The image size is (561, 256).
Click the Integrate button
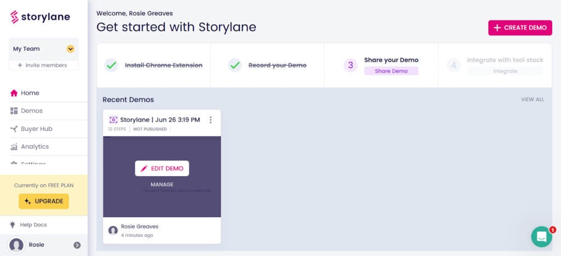coord(505,71)
